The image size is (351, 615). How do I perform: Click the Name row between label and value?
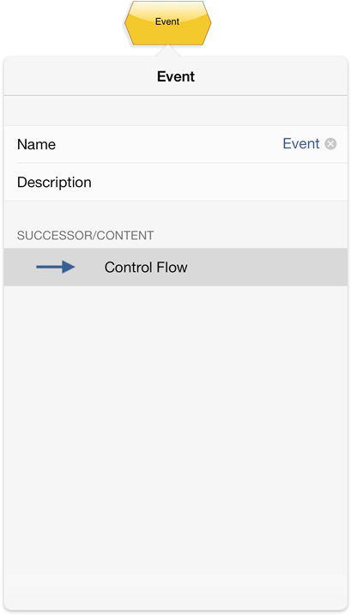169,144
